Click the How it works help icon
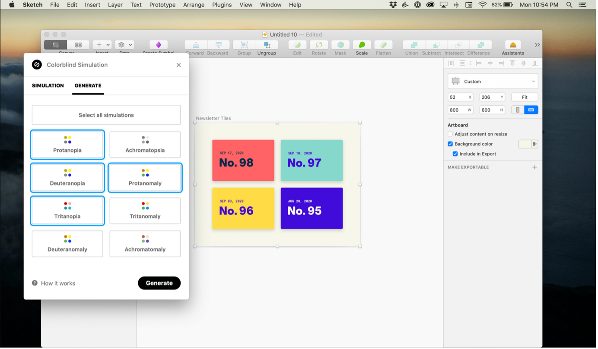598x349 pixels. click(x=35, y=284)
